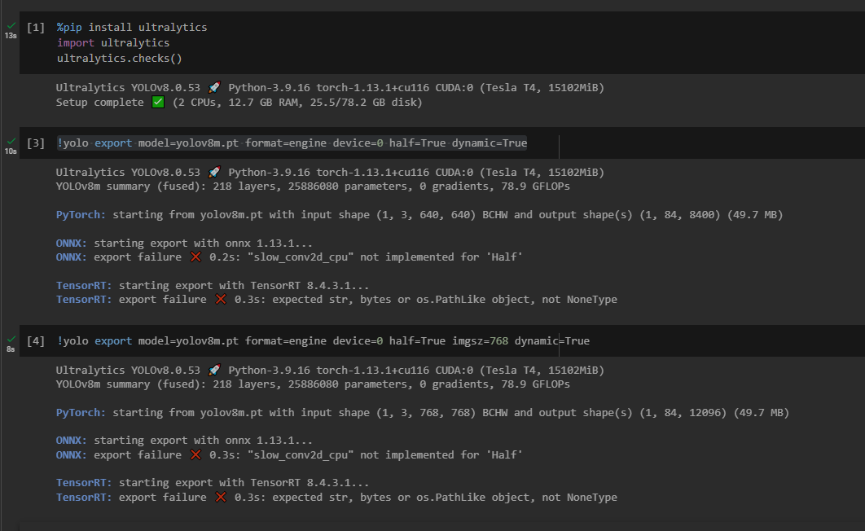Viewport: 865px width, 531px height.
Task: Click the red X on TensorRT export failure in cell [3]
Action: 220,299
